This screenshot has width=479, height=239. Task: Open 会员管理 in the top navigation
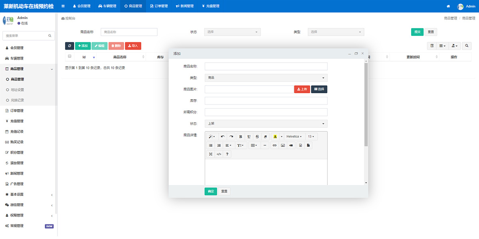(81, 6)
